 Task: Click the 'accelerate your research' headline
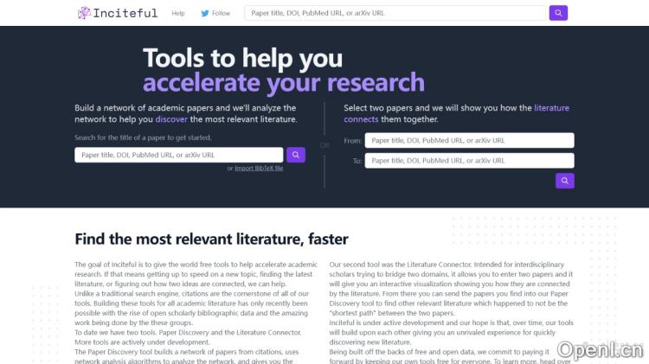(283, 83)
